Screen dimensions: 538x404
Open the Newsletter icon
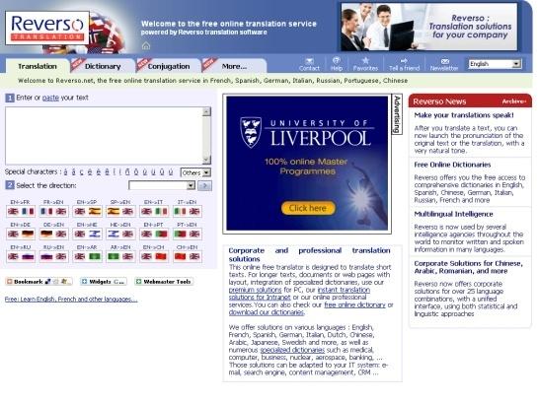(444, 61)
